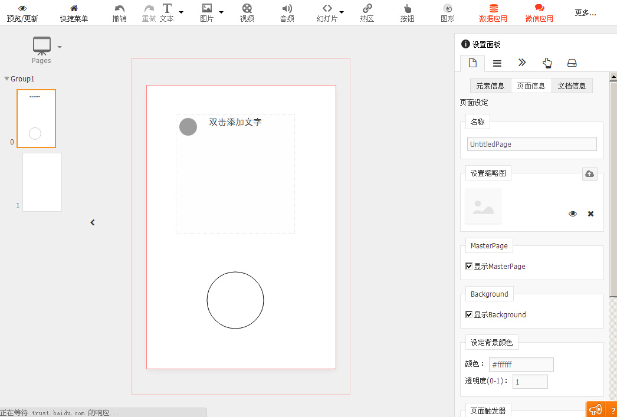Click the upload thumbnail cloud icon
The image size is (617, 417).
[x=589, y=174]
